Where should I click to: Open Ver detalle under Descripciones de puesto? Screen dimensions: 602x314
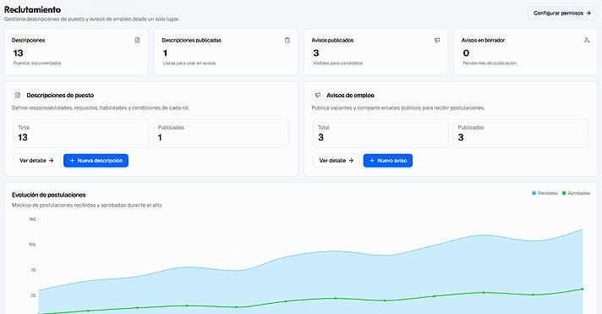pos(36,161)
